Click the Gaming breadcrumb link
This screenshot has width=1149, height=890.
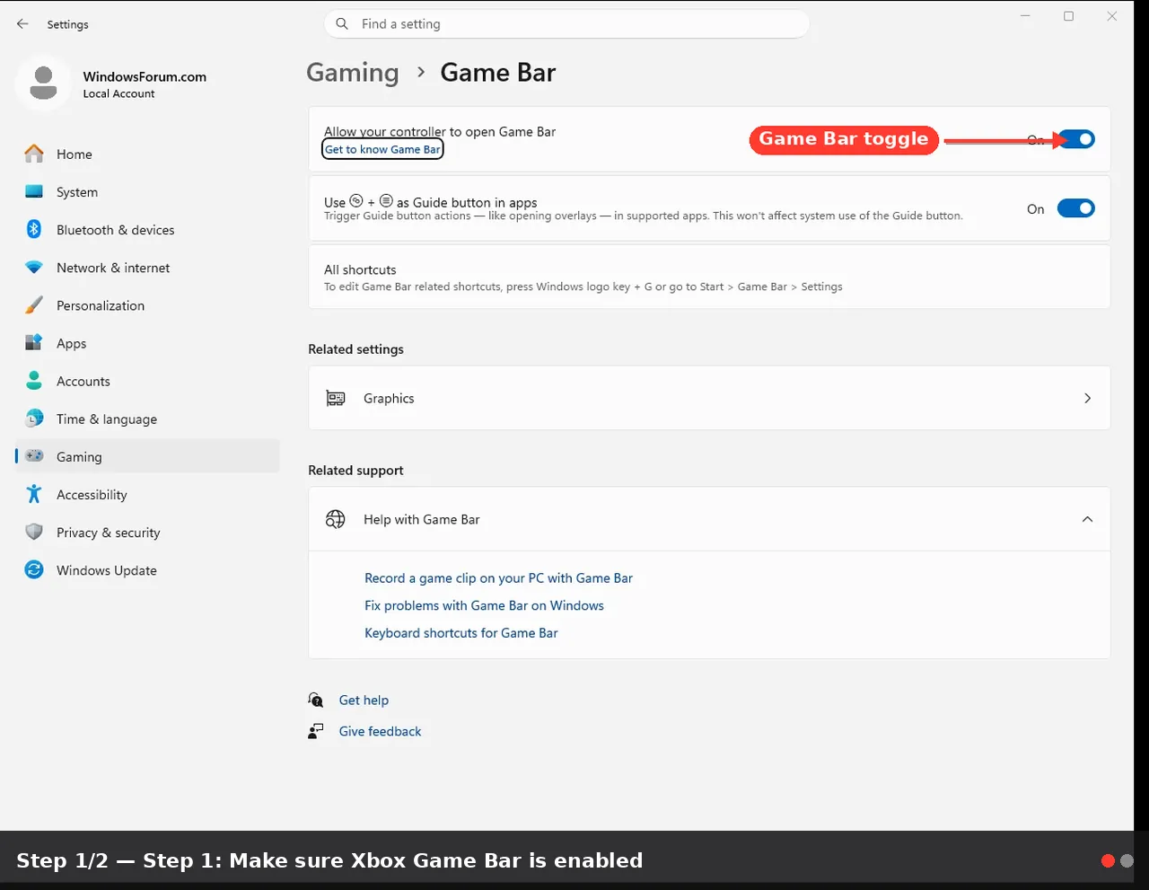pos(353,73)
